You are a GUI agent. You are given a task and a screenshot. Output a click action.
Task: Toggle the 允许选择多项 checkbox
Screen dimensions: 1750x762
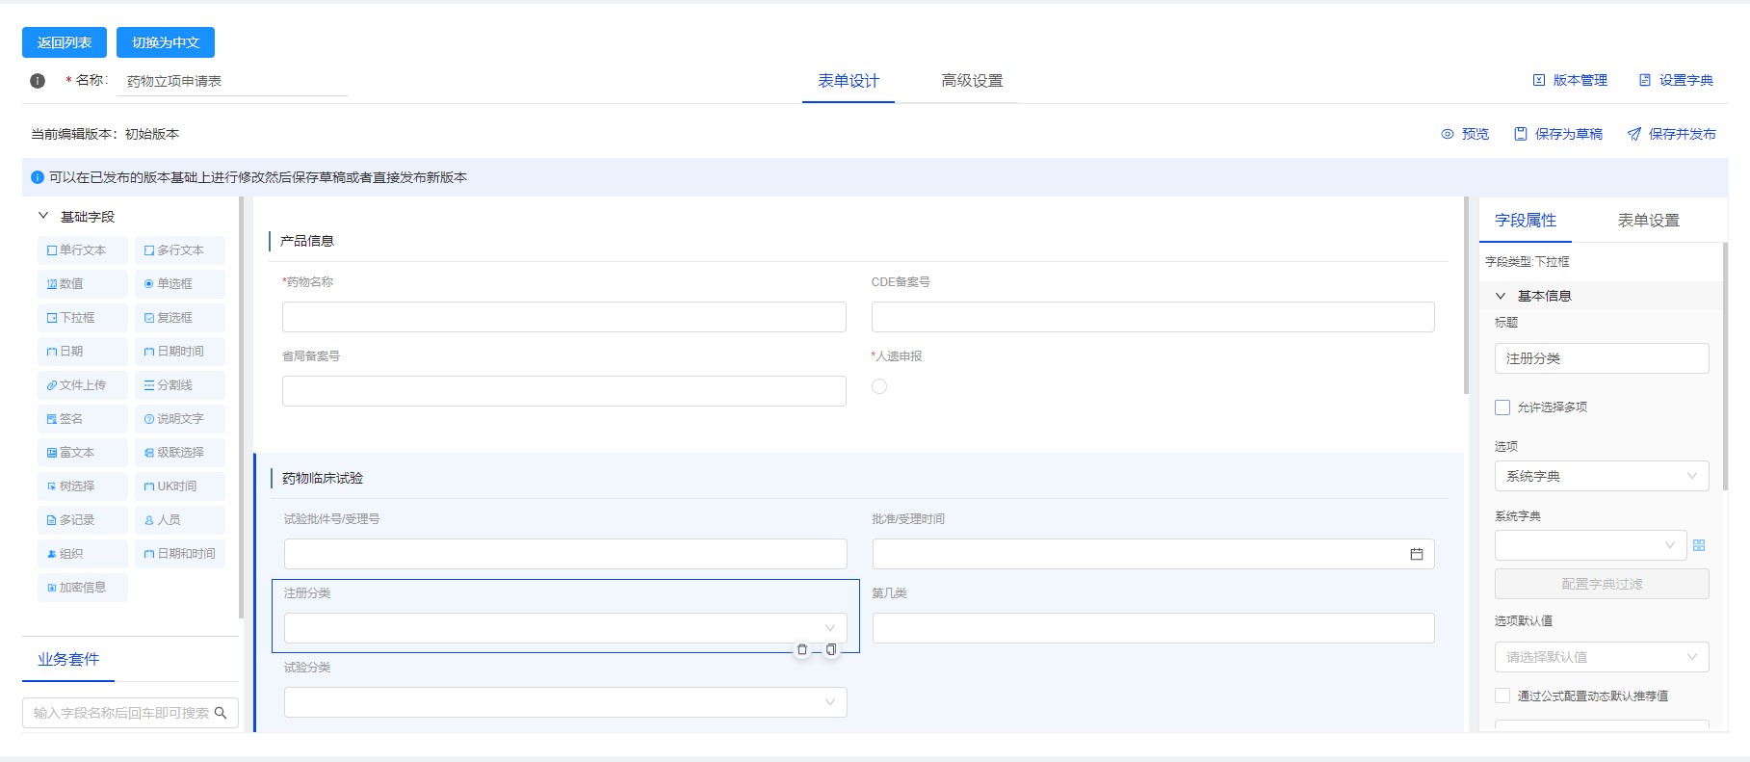[1502, 407]
